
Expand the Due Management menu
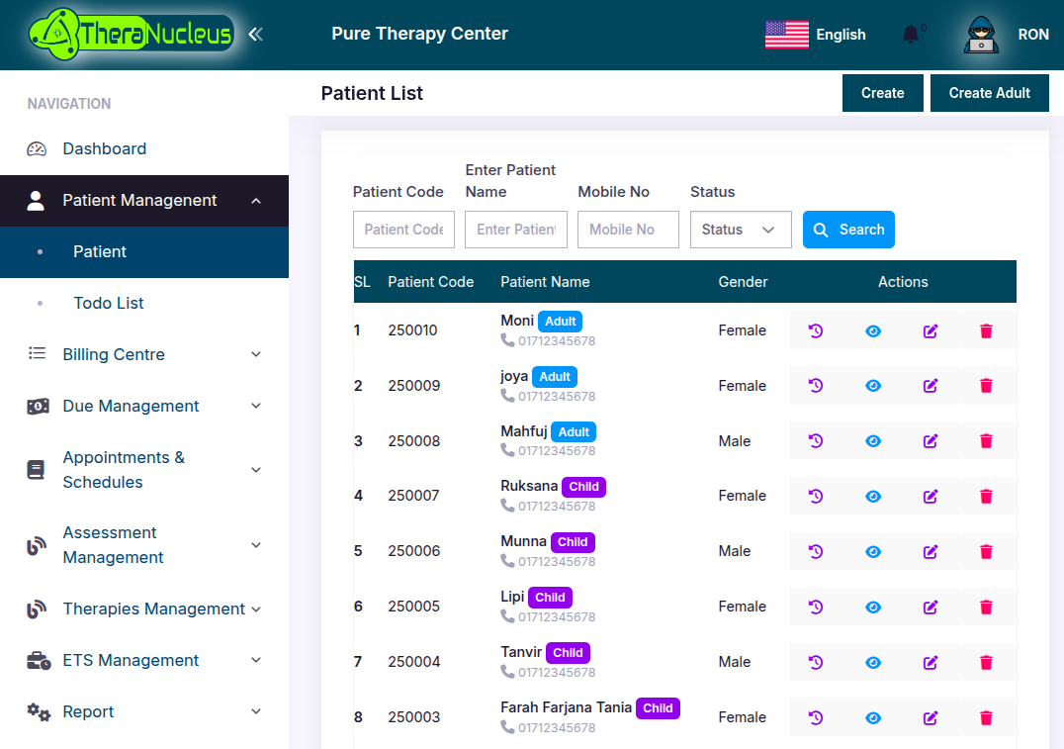click(x=143, y=406)
